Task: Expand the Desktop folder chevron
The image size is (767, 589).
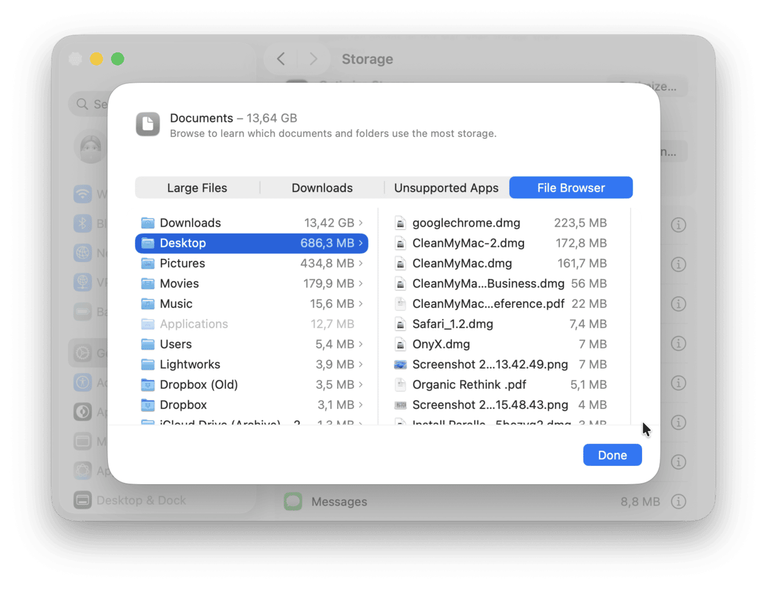Action: point(360,243)
